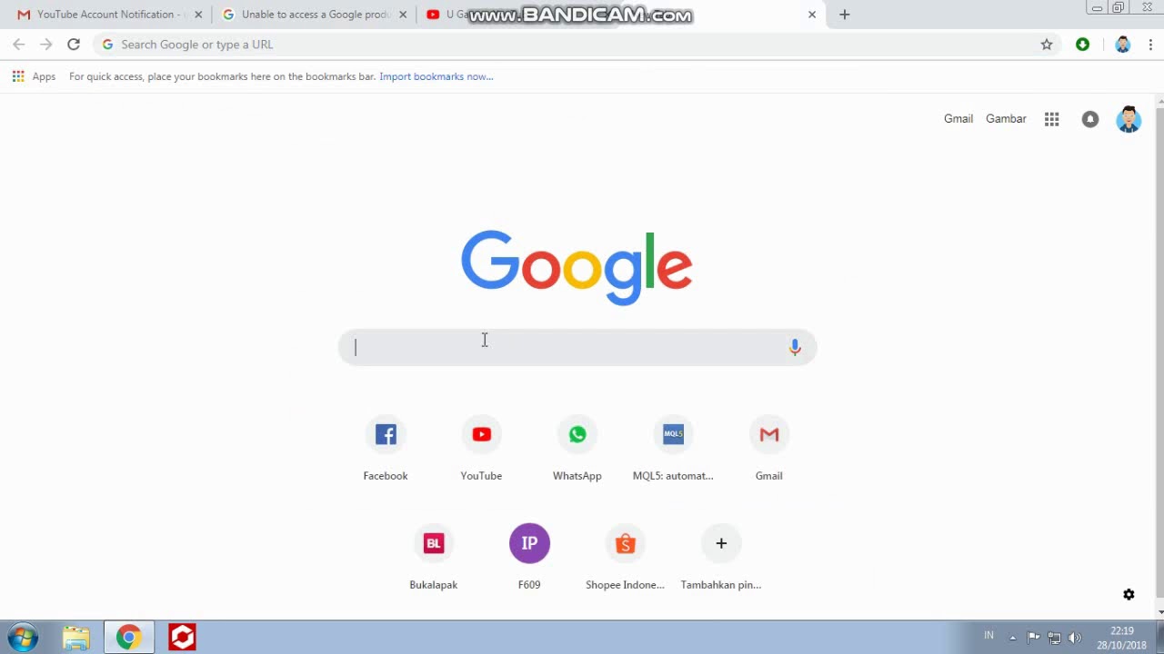Viewport: 1164px width, 654px height.
Task: Open the Google apps grid
Action: click(x=1051, y=119)
